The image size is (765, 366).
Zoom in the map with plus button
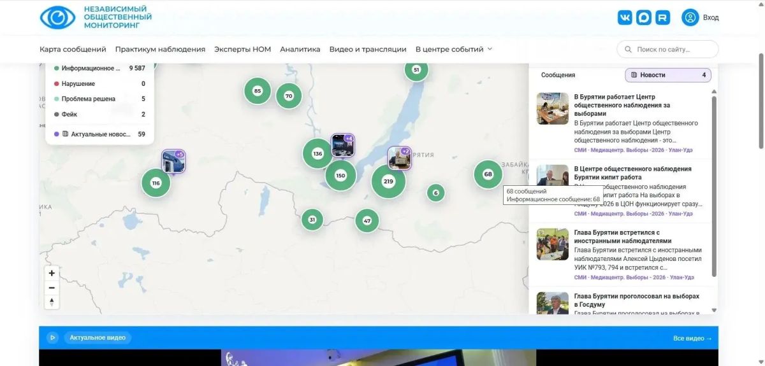(52, 273)
